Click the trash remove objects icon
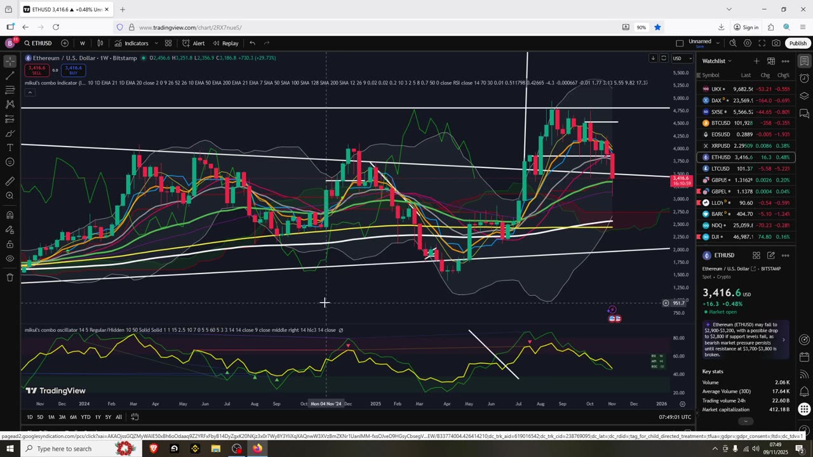This screenshot has width=813, height=457. click(10, 277)
